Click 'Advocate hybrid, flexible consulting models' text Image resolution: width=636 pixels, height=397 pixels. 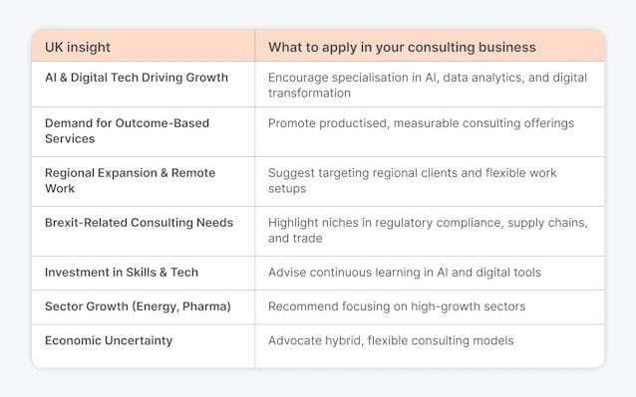(x=391, y=340)
